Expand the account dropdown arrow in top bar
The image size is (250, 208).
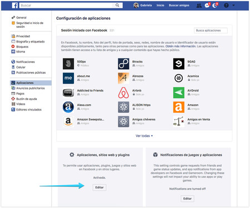233,6
